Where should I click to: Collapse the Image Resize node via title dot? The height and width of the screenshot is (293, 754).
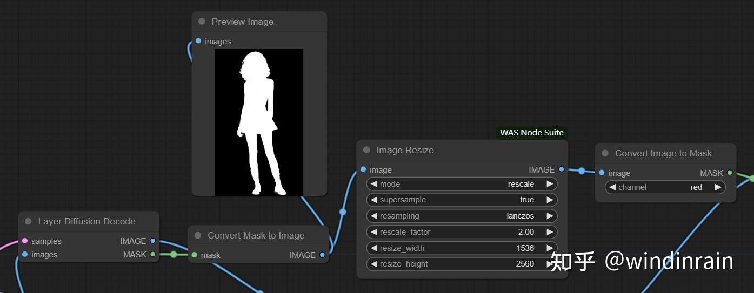pyautogui.click(x=366, y=150)
